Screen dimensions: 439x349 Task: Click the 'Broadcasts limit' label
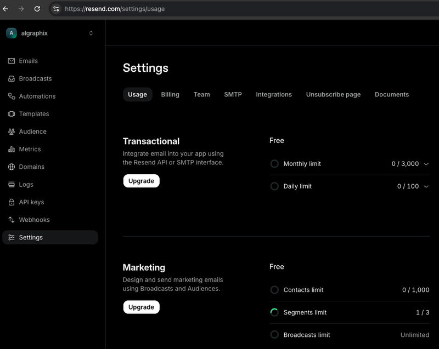(x=307, y=335)
